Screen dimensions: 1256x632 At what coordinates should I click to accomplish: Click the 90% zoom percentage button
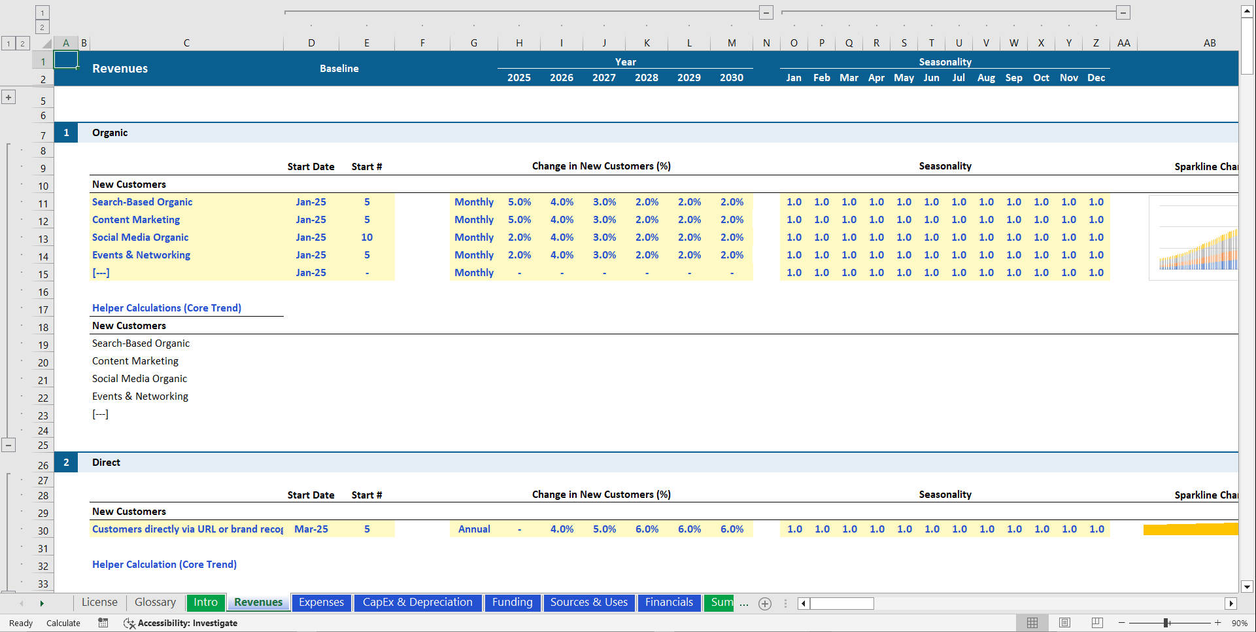click(1240, 623)
